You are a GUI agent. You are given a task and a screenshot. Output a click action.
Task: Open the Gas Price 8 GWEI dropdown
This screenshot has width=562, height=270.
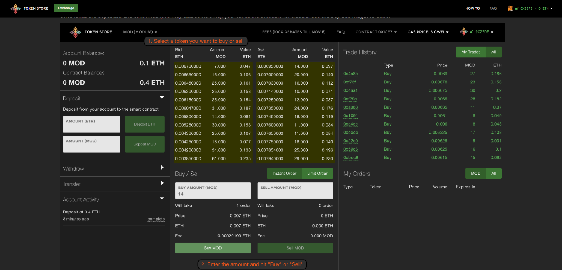pos(428,32)
